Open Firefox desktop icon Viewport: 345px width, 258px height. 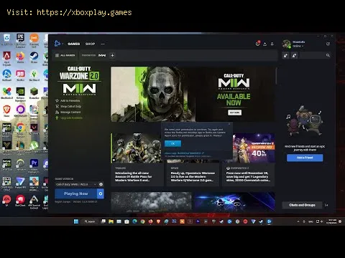(x=20, y=57)
